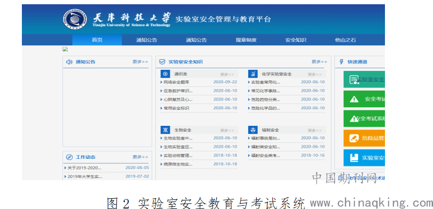The height and width of the screenshot is (209, 433).
Task: Click the lightning icon beside 快速通道
Action: [x=341, y=62]
